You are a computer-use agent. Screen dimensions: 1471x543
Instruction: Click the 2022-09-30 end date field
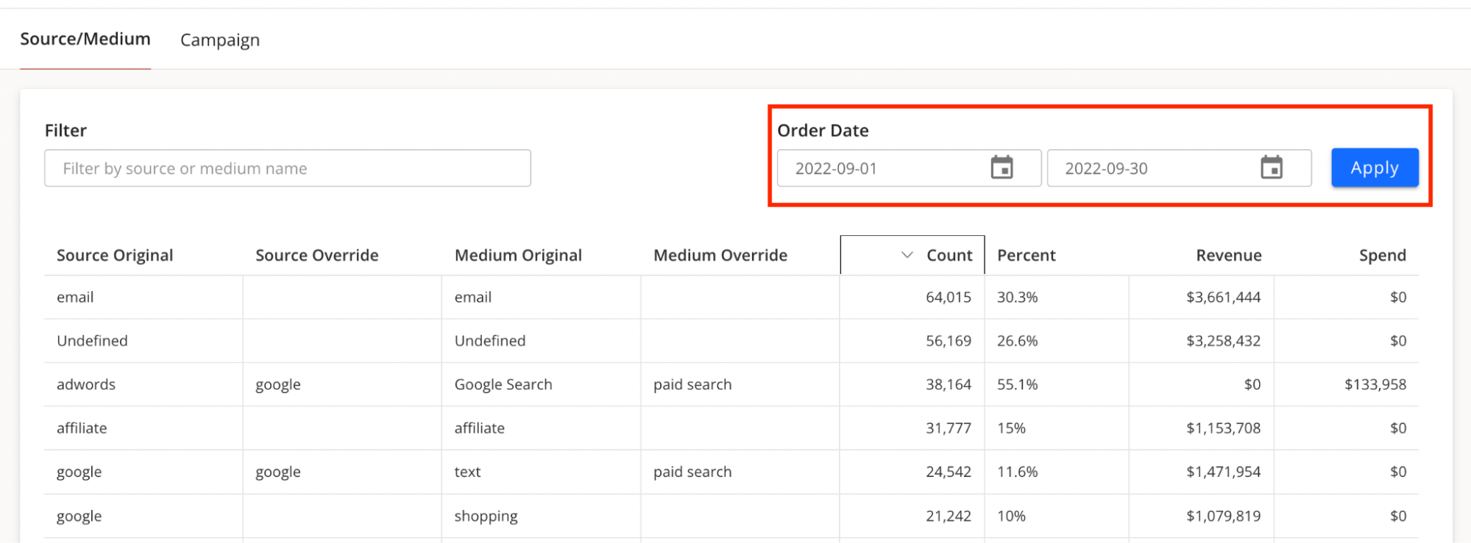1179,168
